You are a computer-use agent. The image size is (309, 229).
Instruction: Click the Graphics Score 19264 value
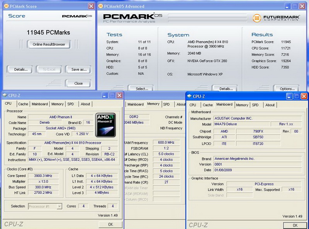(x=286, y=61)
